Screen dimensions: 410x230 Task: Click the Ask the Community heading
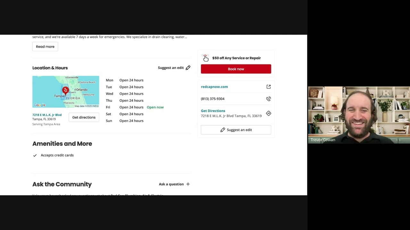click(x=62, y=184)
